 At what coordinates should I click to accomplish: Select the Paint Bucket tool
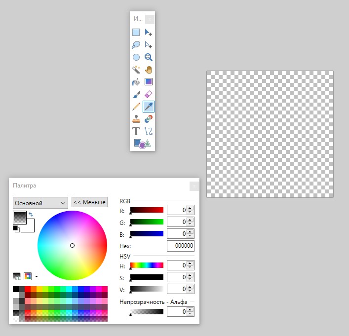[136, 82]
